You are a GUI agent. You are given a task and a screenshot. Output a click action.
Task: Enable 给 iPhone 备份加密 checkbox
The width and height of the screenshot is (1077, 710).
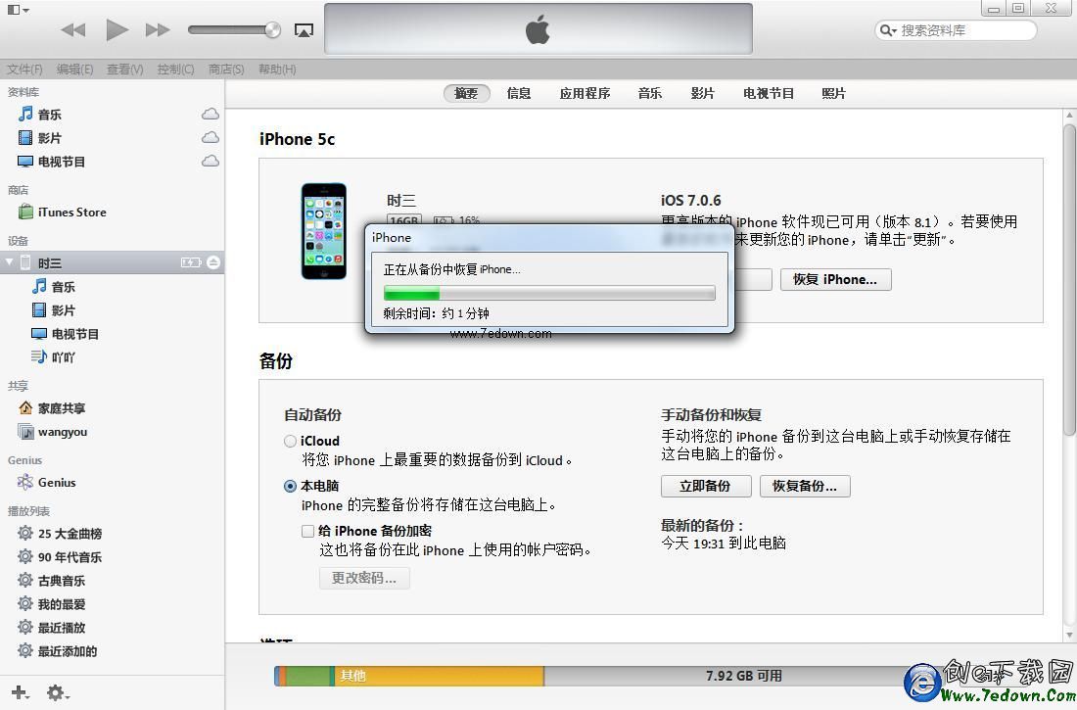click(x=307, y=531)
